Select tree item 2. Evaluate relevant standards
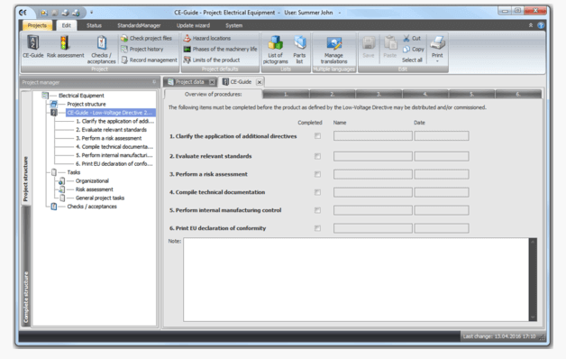The width and height of the screenshot is (566, 359). 111,130
